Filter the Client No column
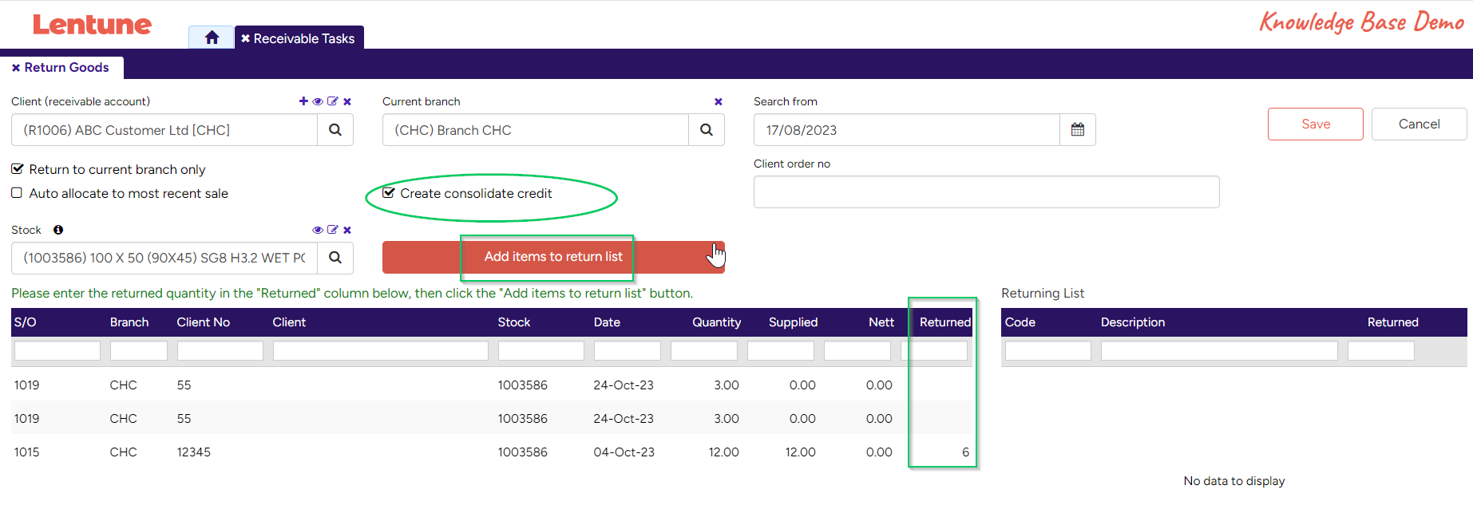 (220, 350)
